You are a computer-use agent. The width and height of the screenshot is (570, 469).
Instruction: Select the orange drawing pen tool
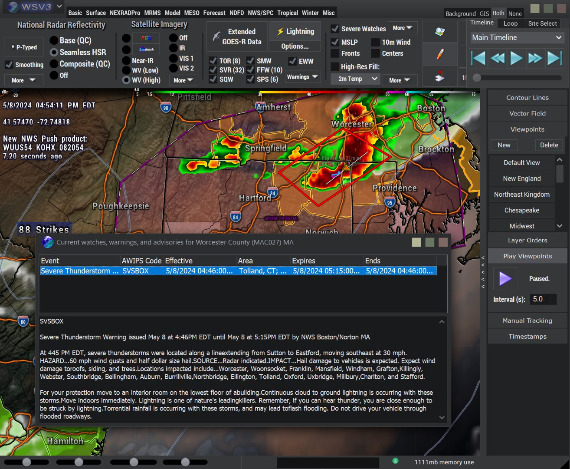pos(440,54)
